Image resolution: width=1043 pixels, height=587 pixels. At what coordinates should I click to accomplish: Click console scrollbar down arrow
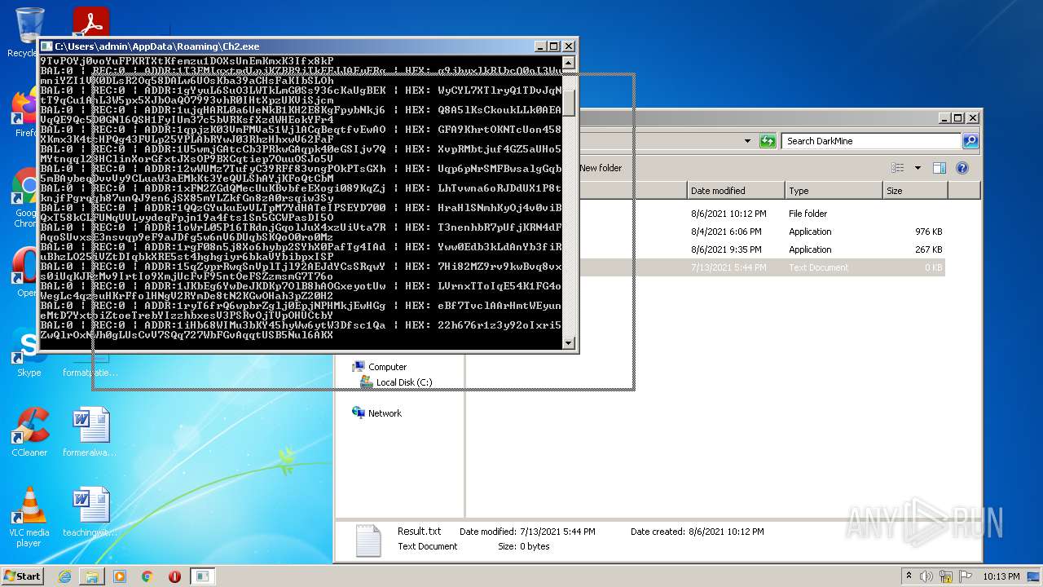(x=570, y=343)
